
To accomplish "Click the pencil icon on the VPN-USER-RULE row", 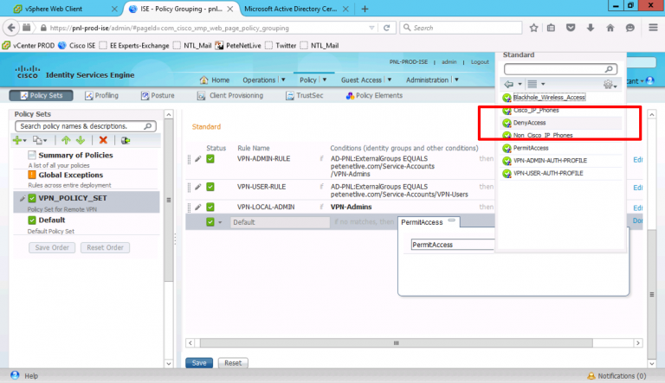I will [x=197, y=187].
